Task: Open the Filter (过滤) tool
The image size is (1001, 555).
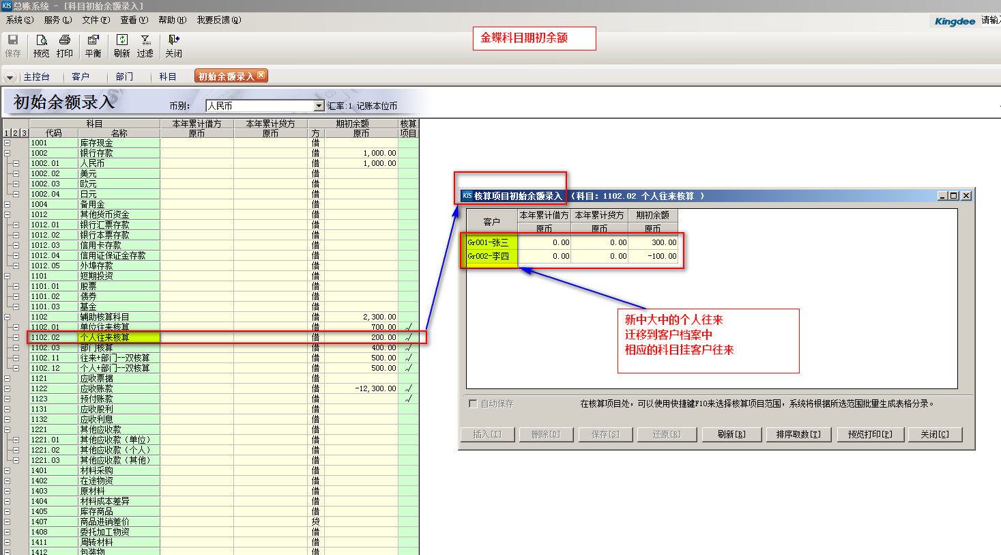Action: pos(145,45)
